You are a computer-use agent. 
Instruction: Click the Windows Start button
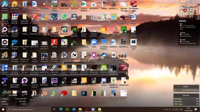[x=3, y=109]
